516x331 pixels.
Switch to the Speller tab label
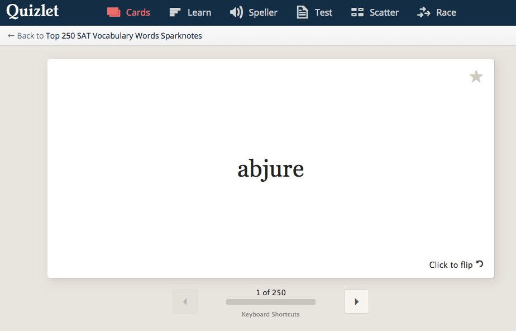263,12
